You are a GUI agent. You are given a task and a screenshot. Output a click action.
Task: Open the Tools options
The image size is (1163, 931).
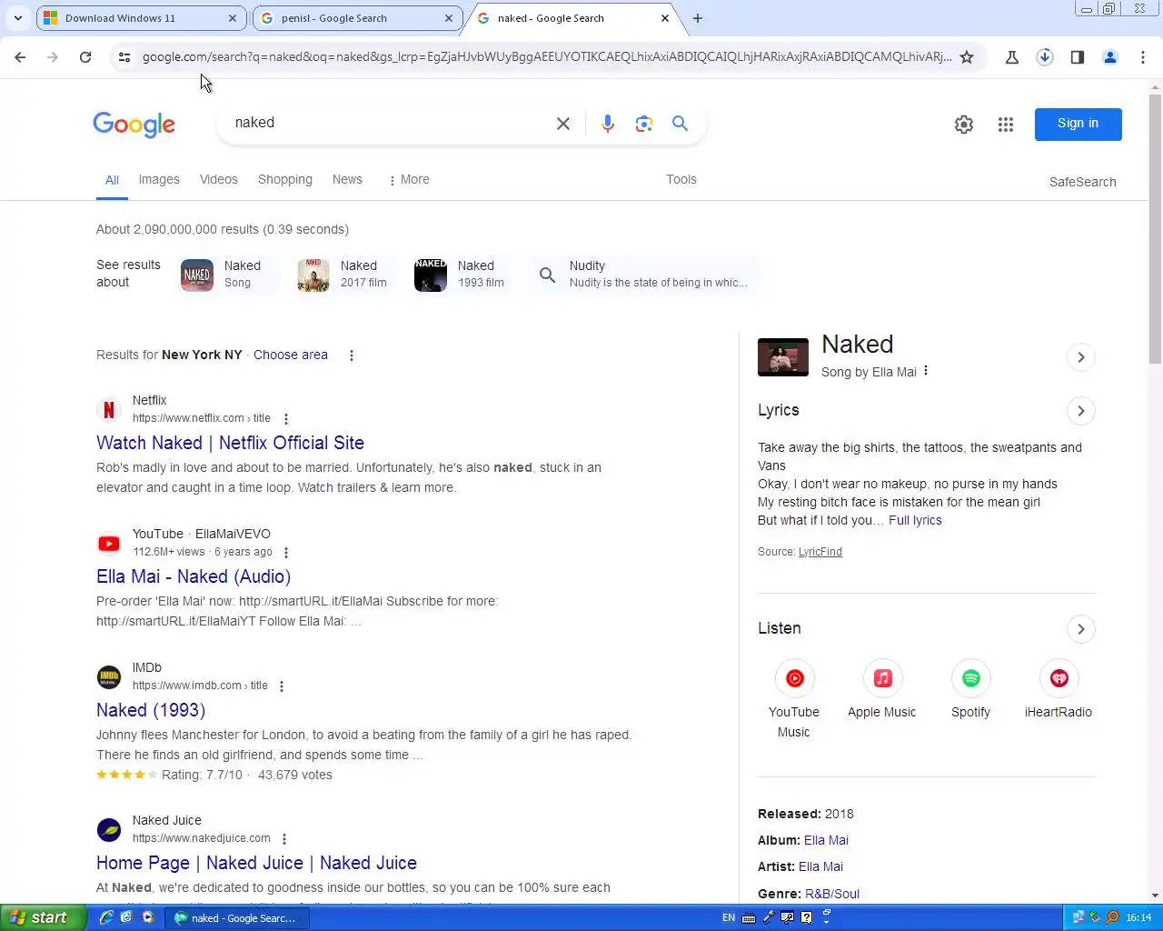681,180
